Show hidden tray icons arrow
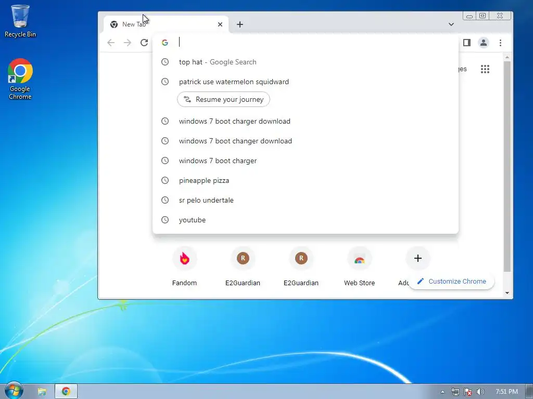The width and height of the screenshot is (533, 399). pos(442,392)
